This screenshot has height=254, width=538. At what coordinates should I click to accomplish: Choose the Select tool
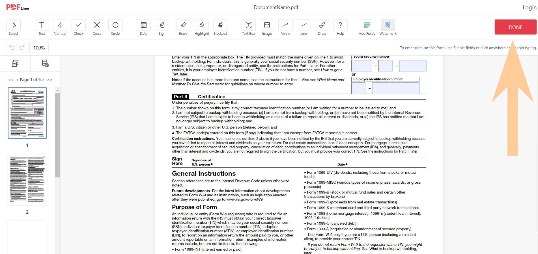13,28
